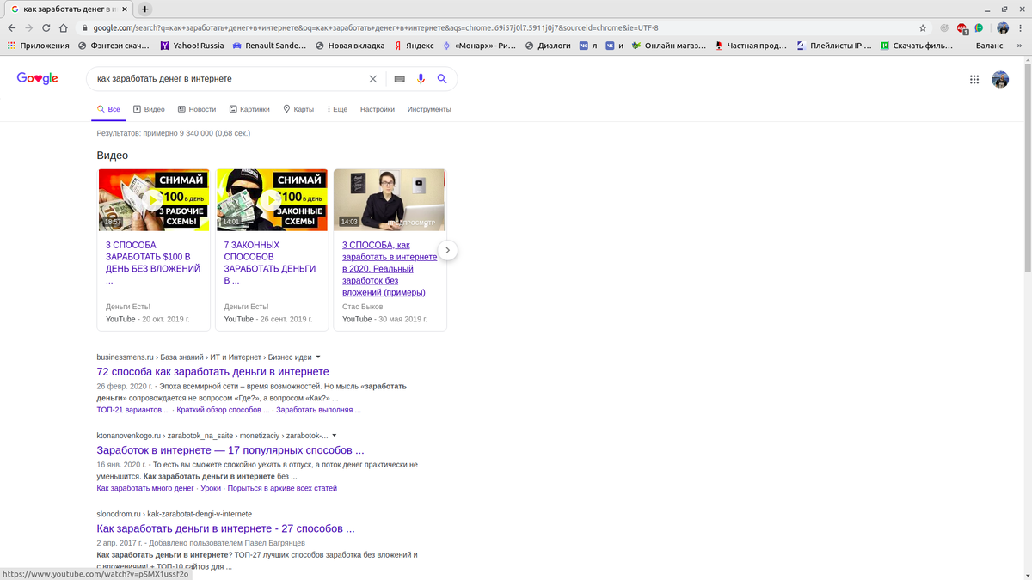Open the VK bookmark labeled 'и'

614,46
